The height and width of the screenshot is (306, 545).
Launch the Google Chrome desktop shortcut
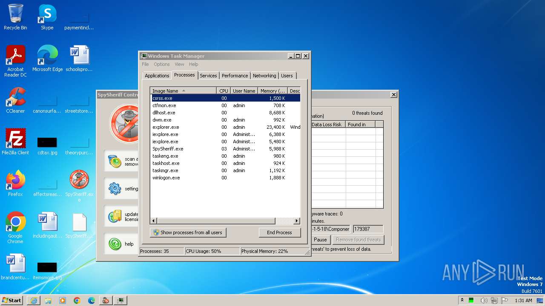pos(15,227)
